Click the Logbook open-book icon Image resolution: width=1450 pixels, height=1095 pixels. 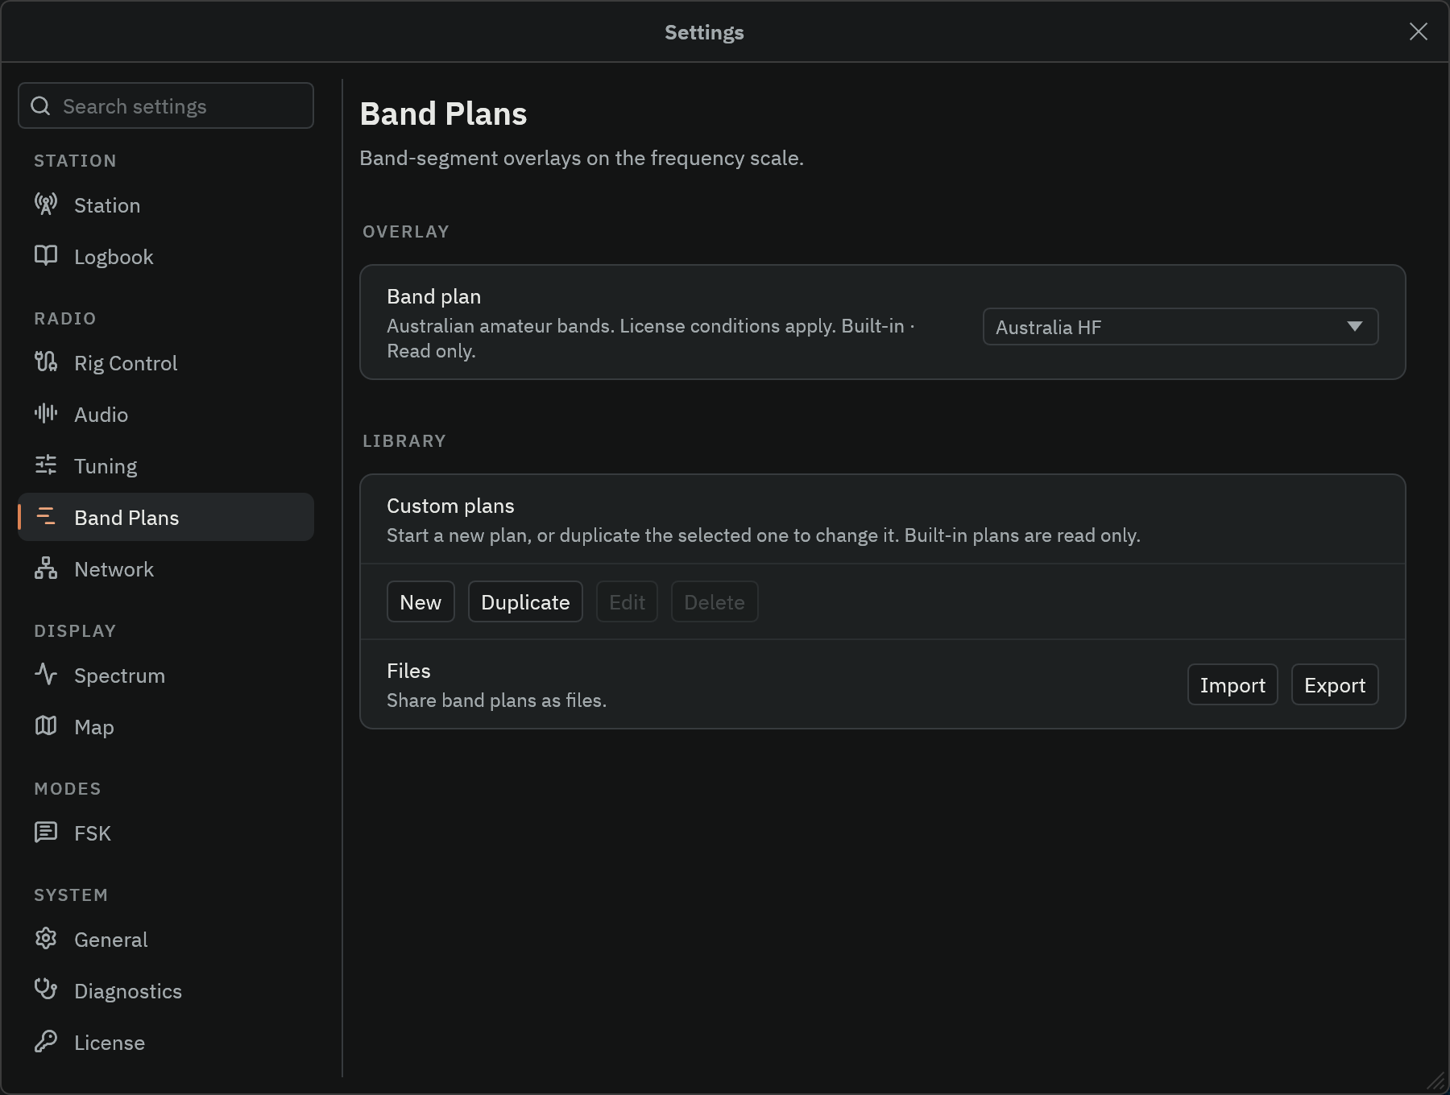tap(46, 256)
